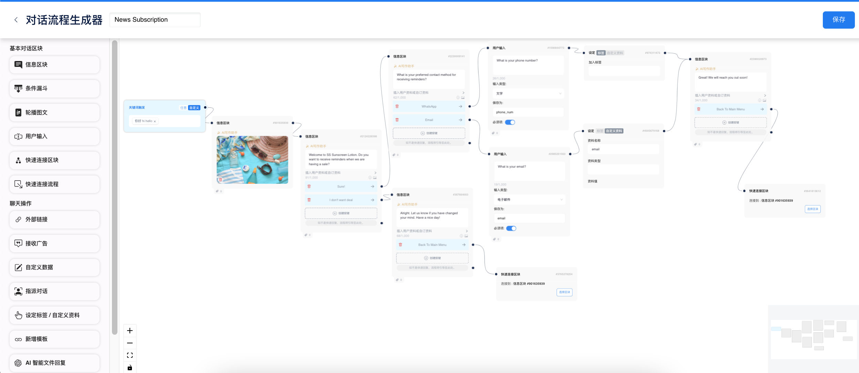This screenshot has height=373, width=859.
Task: Open the 电子邮件 input type dropdown
Action: tap(529, 200)
